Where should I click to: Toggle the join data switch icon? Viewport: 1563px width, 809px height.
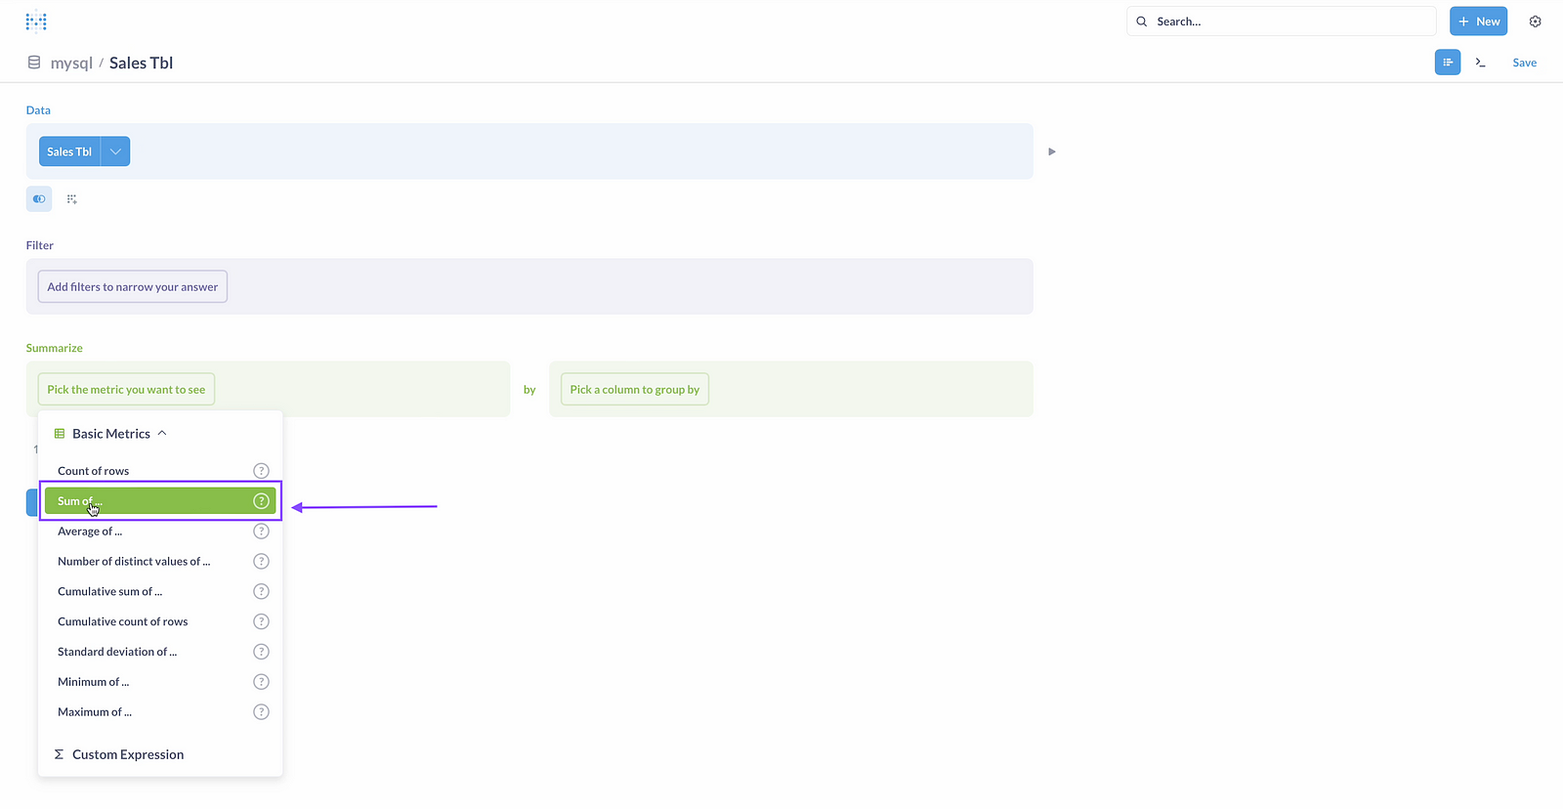click(39, 199)
